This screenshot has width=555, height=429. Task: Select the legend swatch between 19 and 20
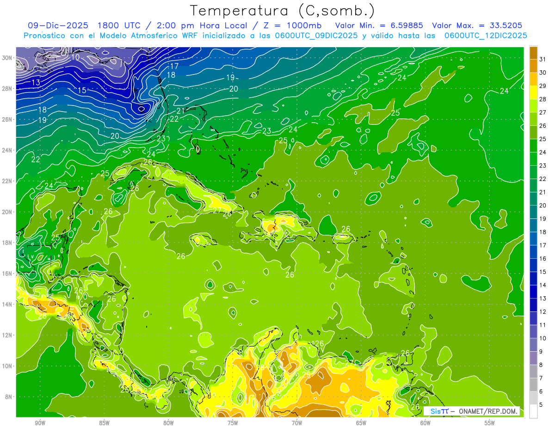[533, 212]
